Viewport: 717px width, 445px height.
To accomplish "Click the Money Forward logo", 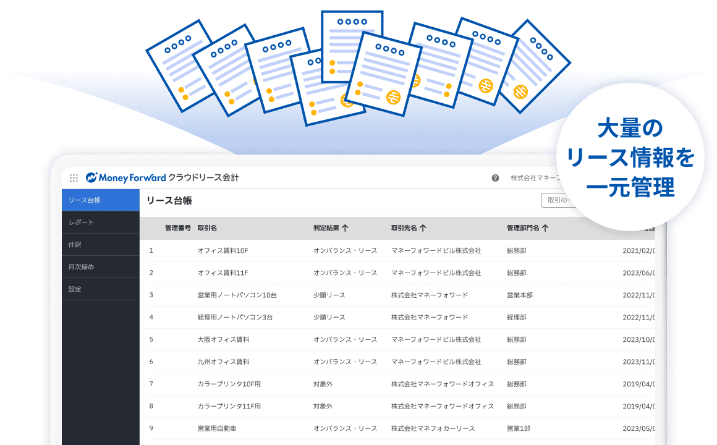I will [125, 177].
